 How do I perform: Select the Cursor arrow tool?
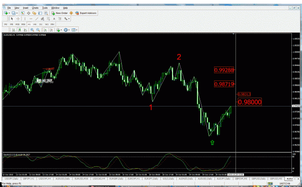tap(12, 19)
